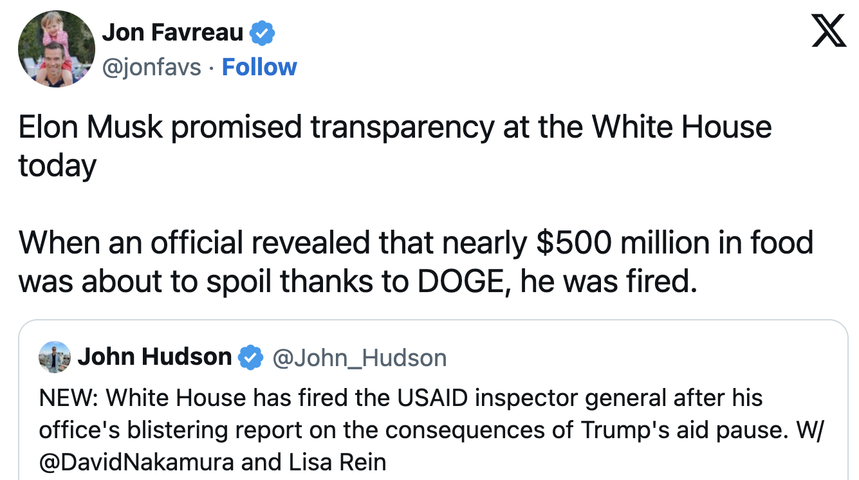Image resolution: width=859 pixels, height=480 pixels.
Task: Follow the @jonfavs account
Action: point(259,67)
